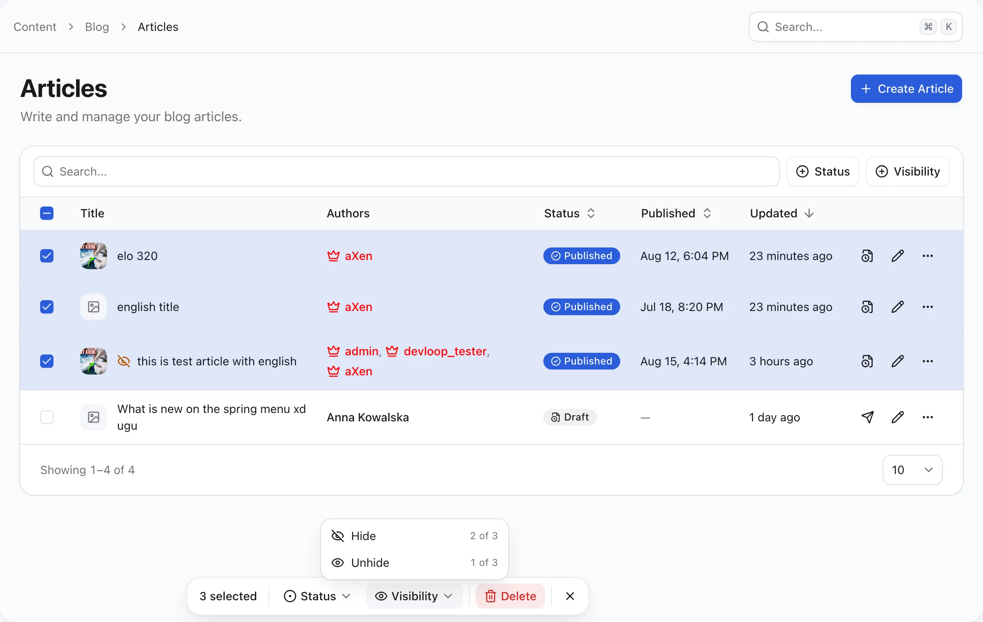Toggle the select-all checkbox in the table header

coord(47,213)
